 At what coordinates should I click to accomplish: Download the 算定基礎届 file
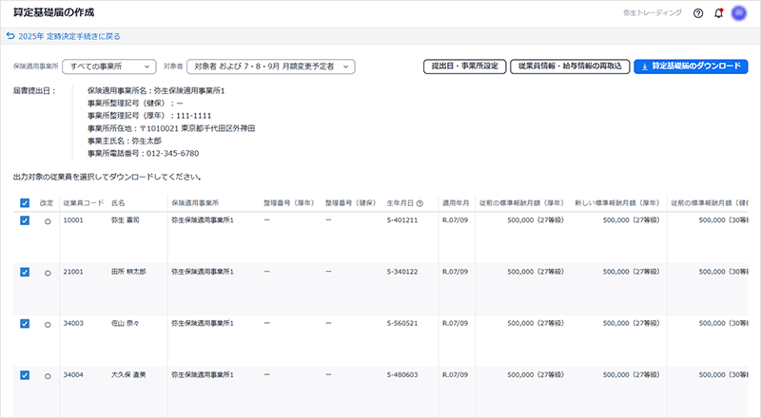point(691,66)
